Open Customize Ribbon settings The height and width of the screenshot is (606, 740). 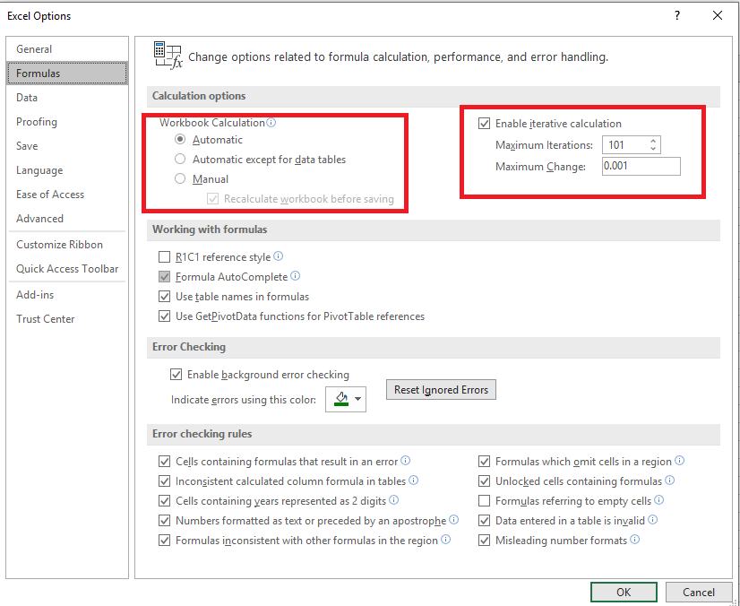tap(67, 245)
